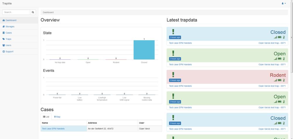Click the Rodent status heading
Screen dimensions: 293x139
click(x=278, y=75)
